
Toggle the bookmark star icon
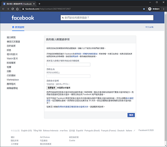[x=144, y=9]
